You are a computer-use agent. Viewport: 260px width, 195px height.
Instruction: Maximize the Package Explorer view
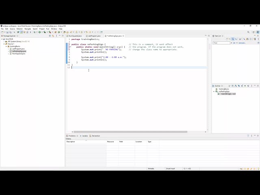pyautogui.click(x=63, y=36)
